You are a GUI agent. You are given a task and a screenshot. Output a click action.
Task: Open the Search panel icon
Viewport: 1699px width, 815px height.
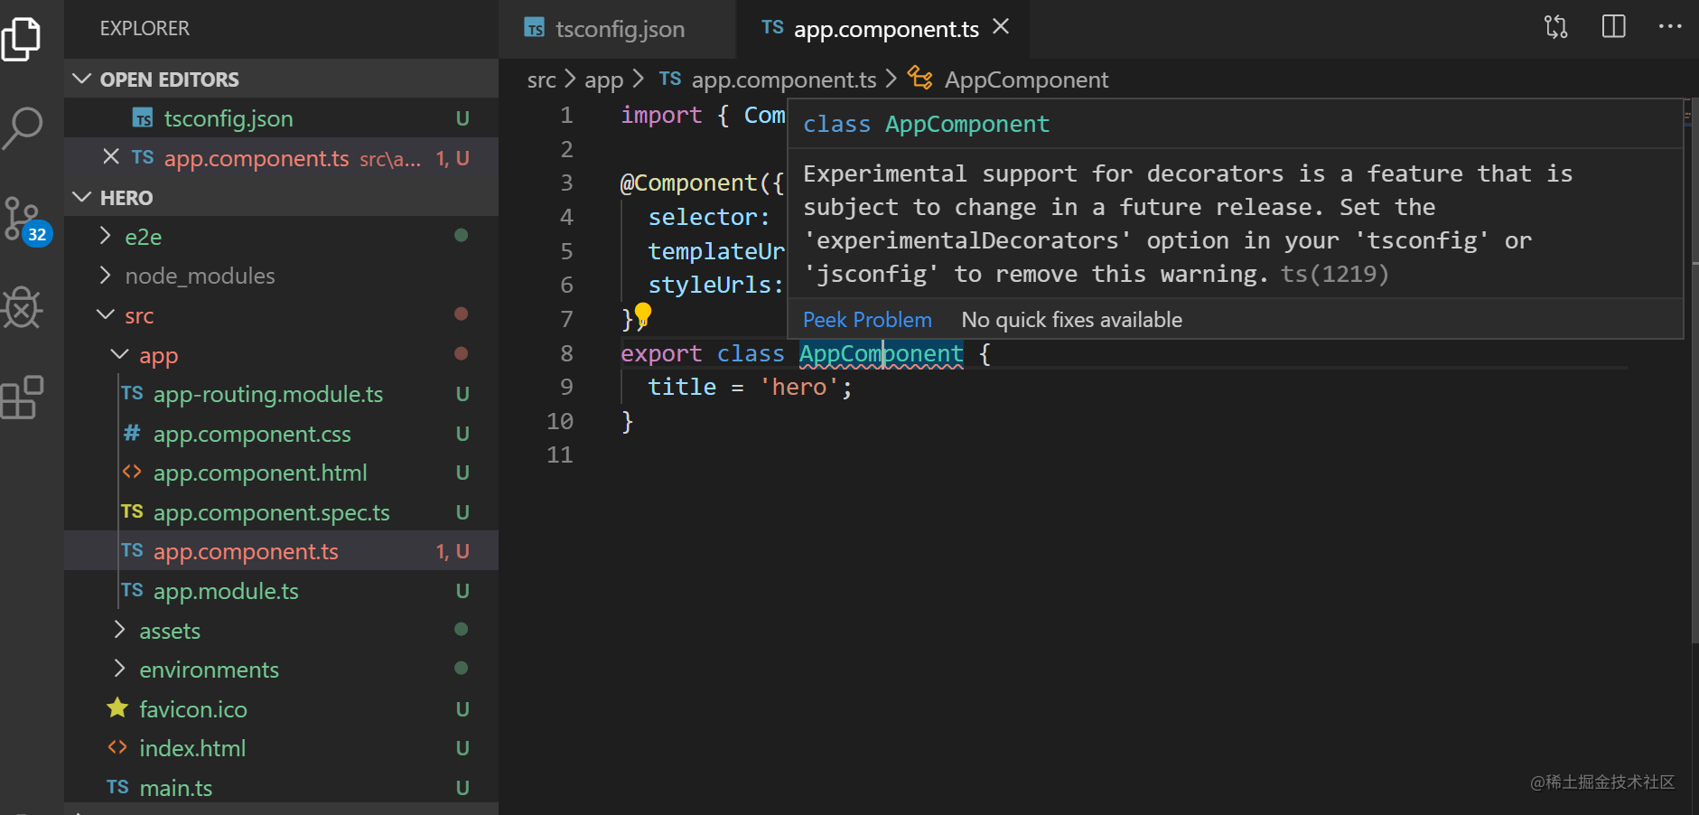22,128
